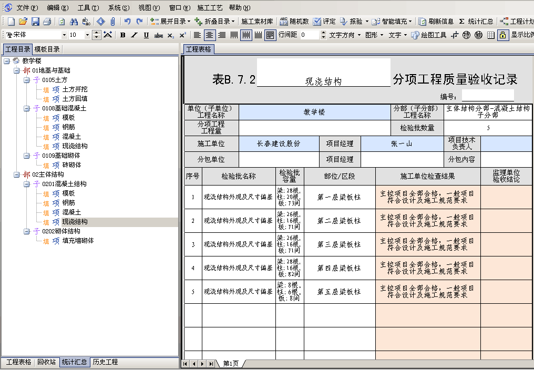This screenshot has width=534, height=370.
Task: Switch to the 模板目录 tab
Action: pos(47,49)
